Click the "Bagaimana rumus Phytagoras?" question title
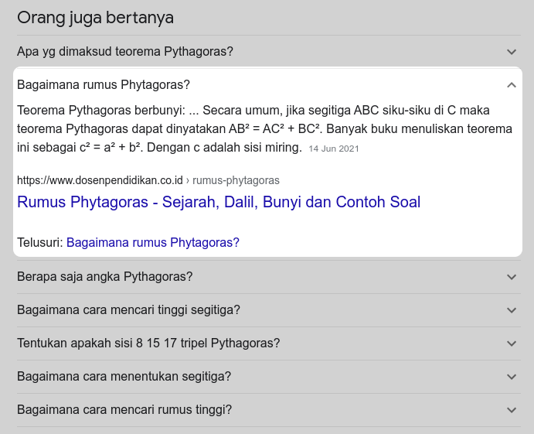Viewport: 534px width, 434px height. pyautogui.click(x=104, y=85)
